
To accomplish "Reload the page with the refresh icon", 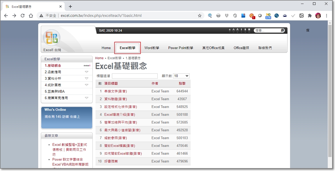I will 22,16.
